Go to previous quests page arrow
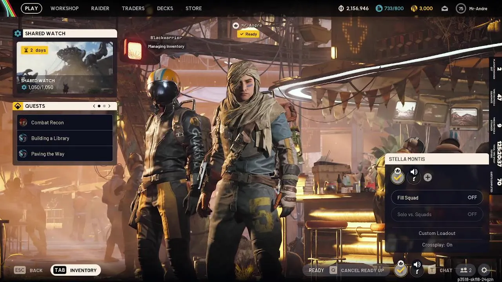Image resolution: width=502 pixels, height=282 pixels. coord(94,106)
